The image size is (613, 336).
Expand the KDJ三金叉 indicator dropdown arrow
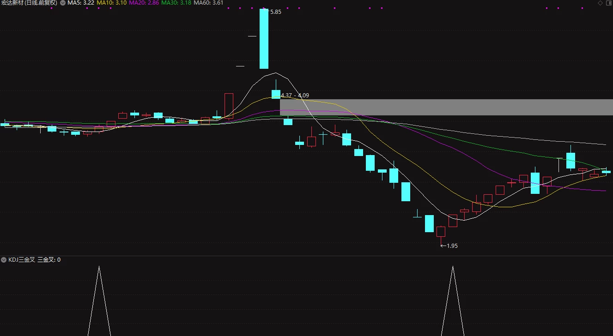(x=4, y=260)
